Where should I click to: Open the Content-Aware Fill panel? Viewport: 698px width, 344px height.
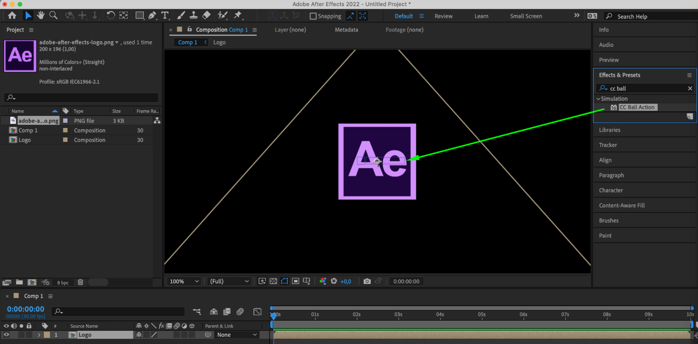[x=622, y=205]
